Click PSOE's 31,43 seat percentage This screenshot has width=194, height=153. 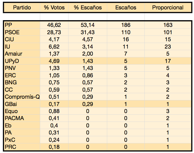[x=88, y=32]
